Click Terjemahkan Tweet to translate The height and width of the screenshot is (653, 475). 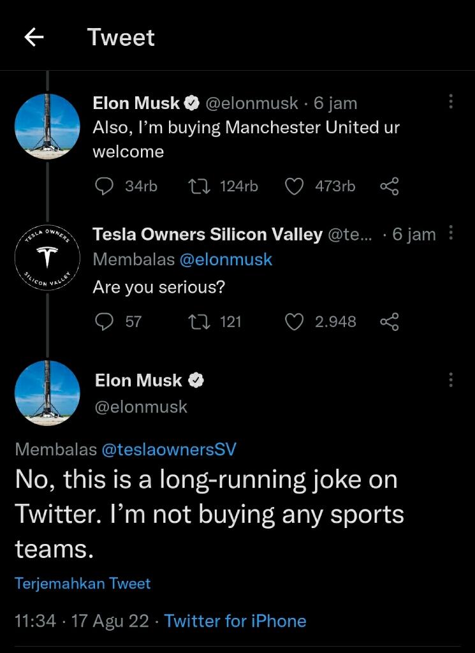(83, 583)
